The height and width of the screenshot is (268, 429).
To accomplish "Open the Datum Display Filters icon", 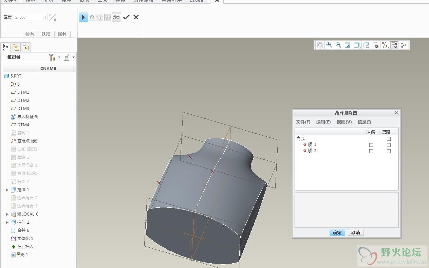I will 385,45.
